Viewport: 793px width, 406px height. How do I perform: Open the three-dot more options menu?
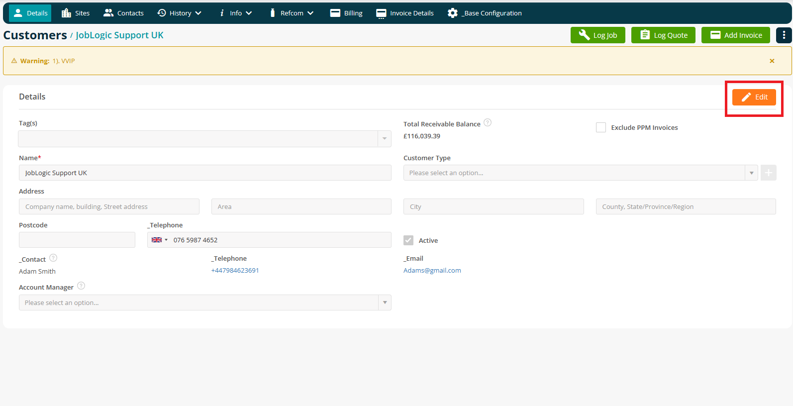coord(784,35)
